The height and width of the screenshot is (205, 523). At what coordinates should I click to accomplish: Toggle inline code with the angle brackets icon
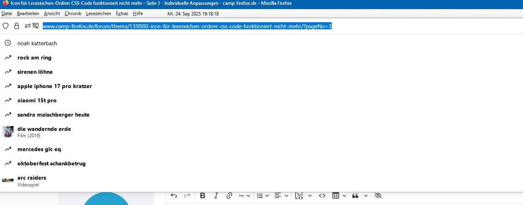(322, 195)
